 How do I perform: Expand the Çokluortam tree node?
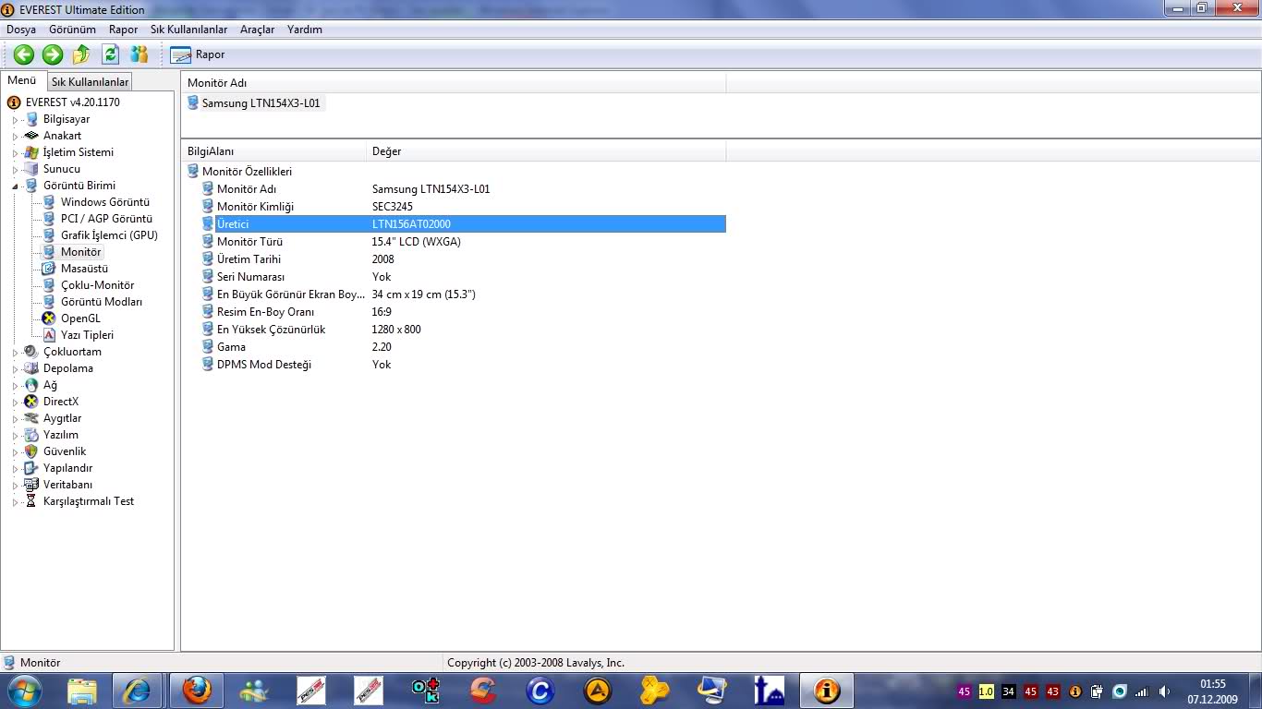(x=15, y=352)
